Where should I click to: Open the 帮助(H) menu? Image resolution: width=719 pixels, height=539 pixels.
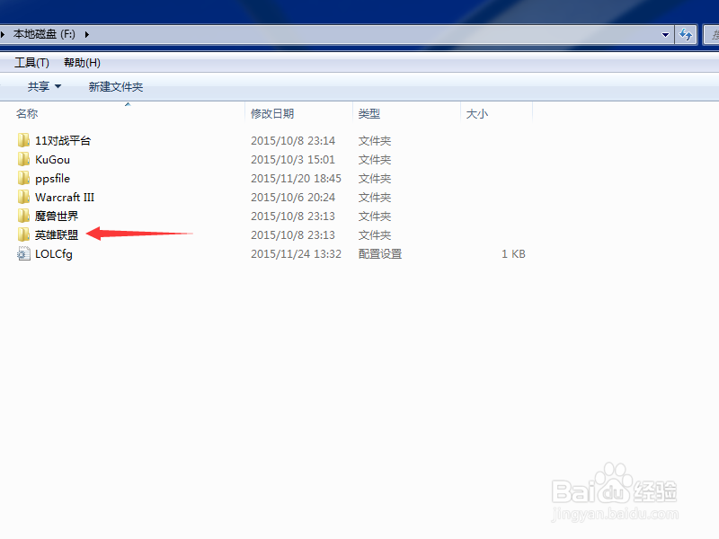(x=82, y=62)
